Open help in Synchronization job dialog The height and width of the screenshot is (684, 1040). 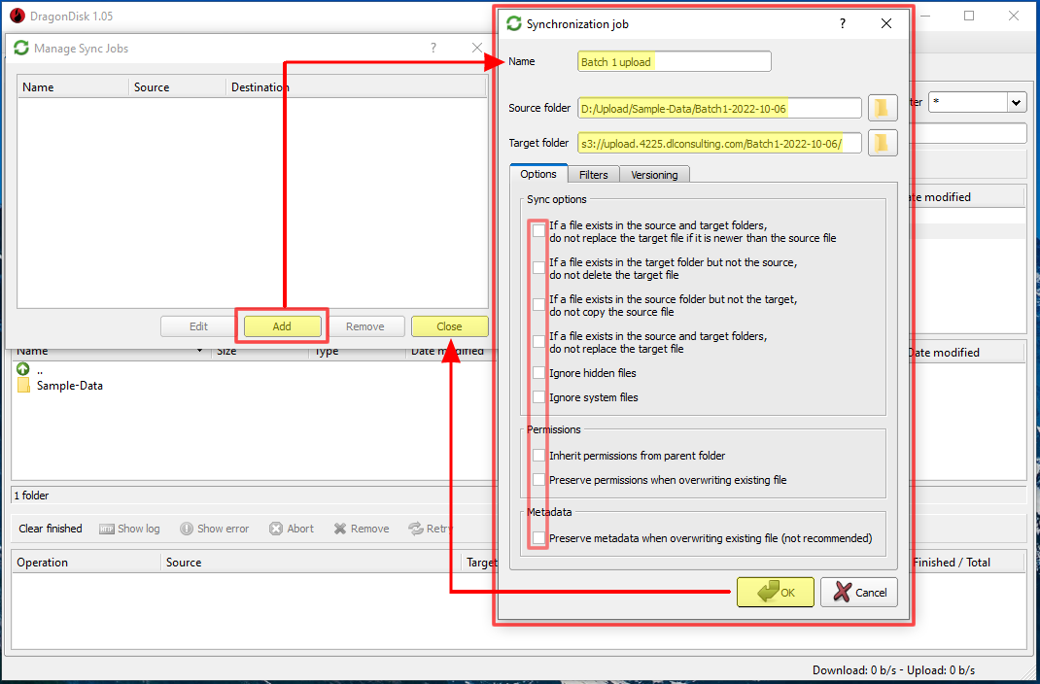(842, 23)
